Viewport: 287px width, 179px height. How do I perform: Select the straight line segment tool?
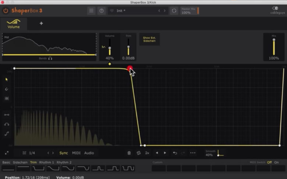(x=7, y=115)
